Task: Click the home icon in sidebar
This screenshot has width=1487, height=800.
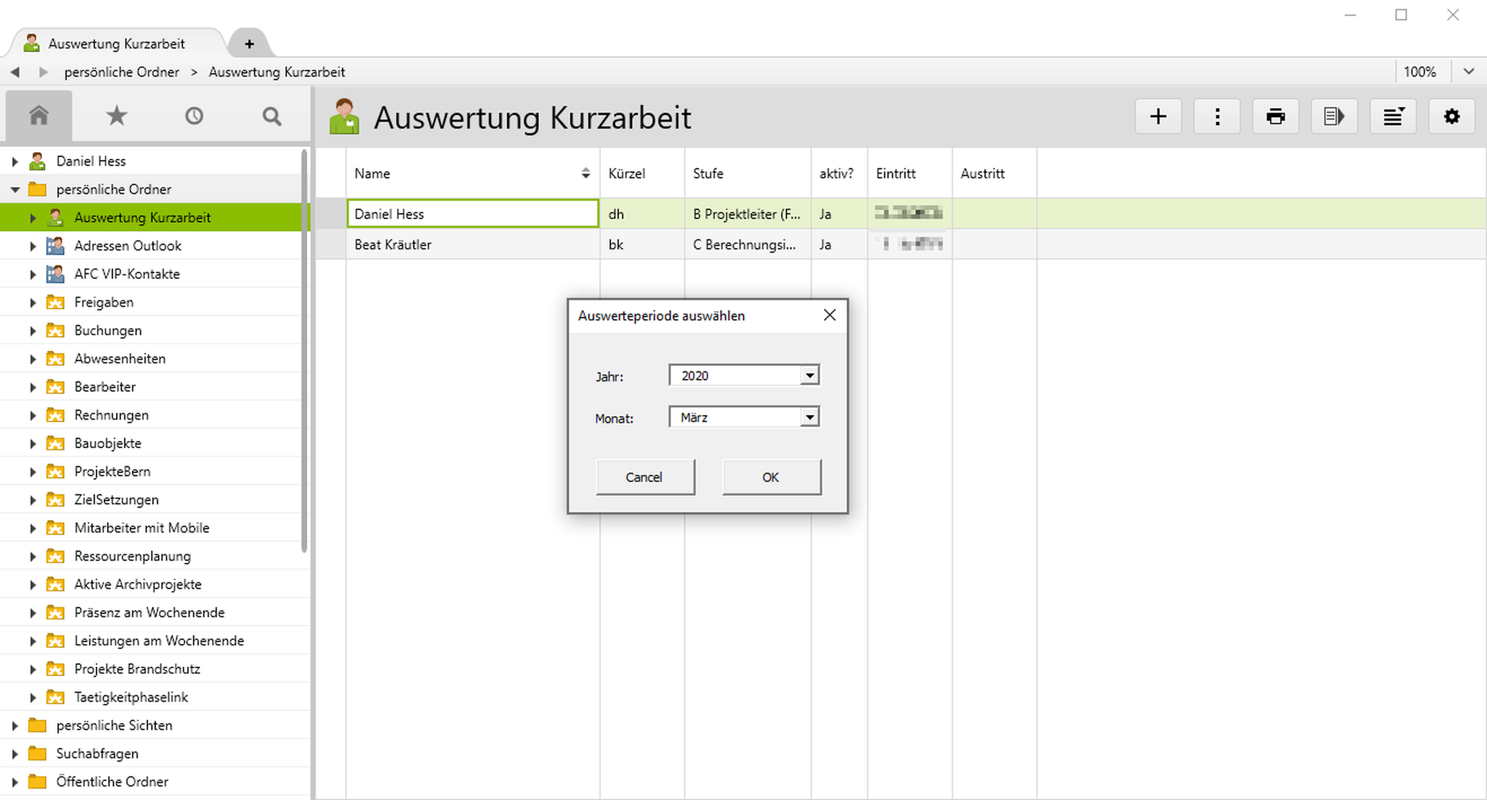Action: coord(39,116)
